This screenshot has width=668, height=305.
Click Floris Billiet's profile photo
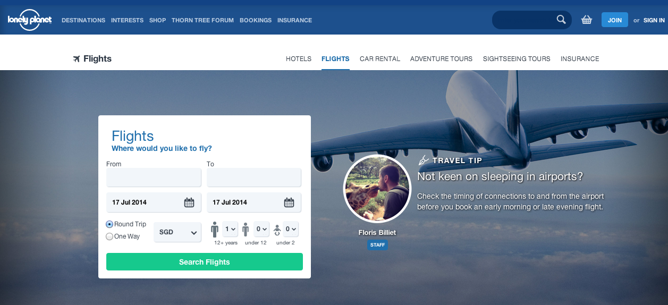pyautogui.click(x=377, y=189)
